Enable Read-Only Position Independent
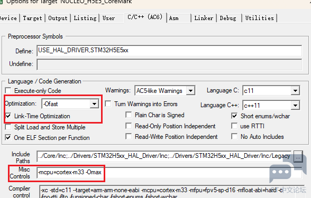This screenshot has height=198, width=311. pos(129,126)
